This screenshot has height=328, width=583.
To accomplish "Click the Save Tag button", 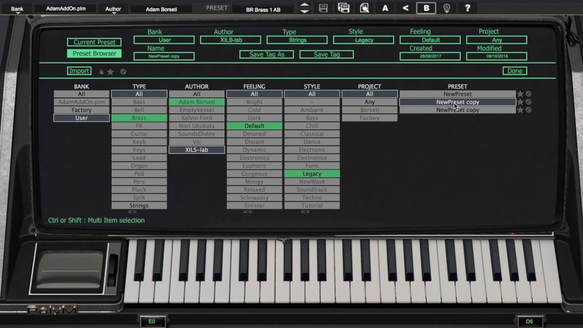I will point(327,54).
